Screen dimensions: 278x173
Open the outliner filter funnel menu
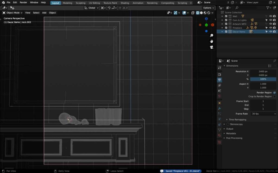pos(268,8)
